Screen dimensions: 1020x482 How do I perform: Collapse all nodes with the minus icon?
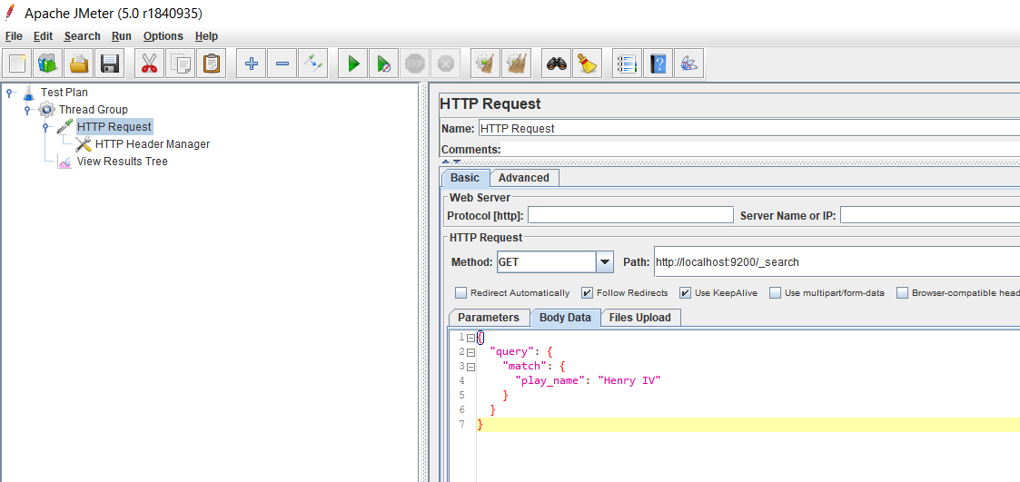(x=282, y=64)
